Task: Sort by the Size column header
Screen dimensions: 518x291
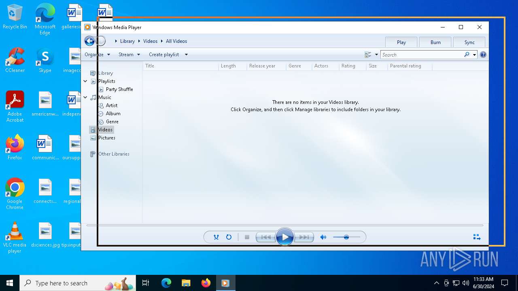Action: pyautogui.click(x=377, y=66)
